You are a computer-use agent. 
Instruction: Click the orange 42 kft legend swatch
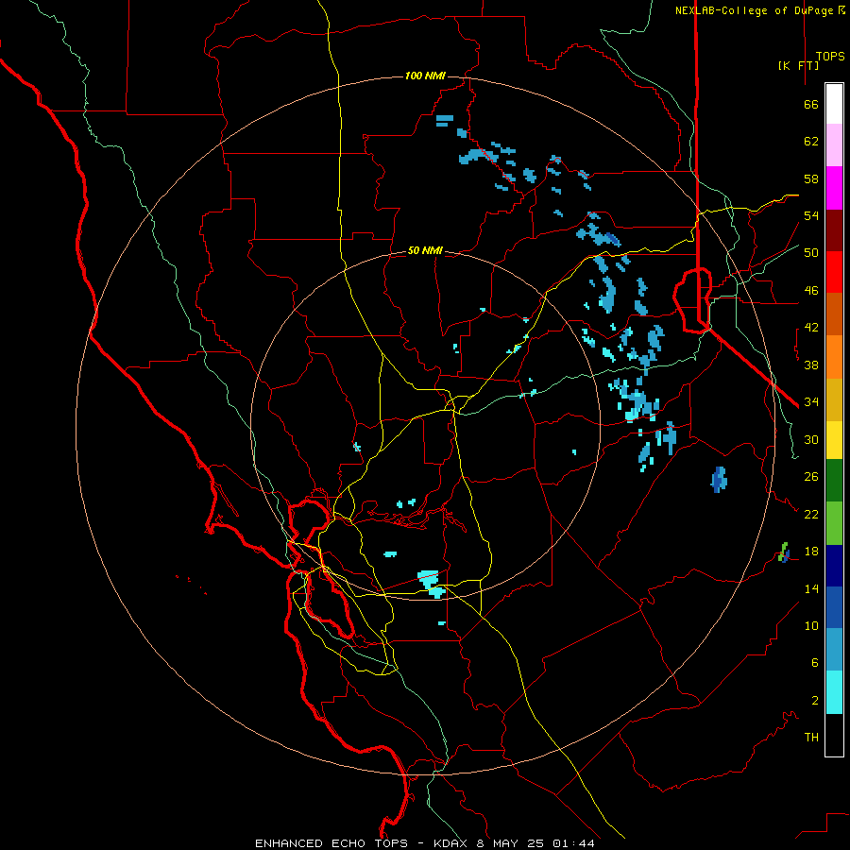[x=834, y=357]
